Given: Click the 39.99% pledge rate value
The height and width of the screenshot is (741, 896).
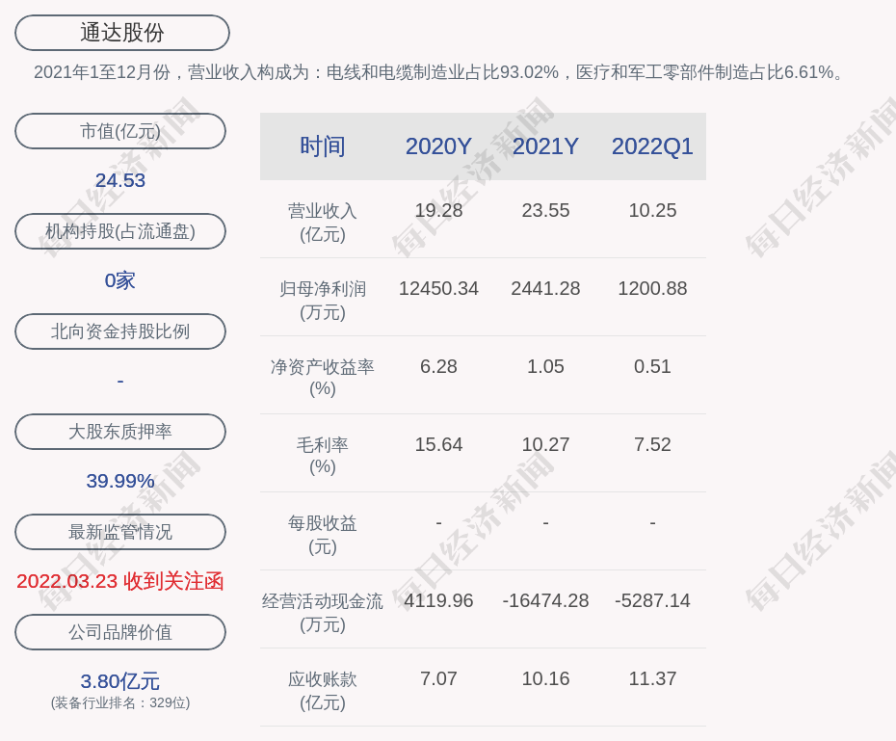Looking at the screenshot, I should pyautogui.click(x=120, y=481).
